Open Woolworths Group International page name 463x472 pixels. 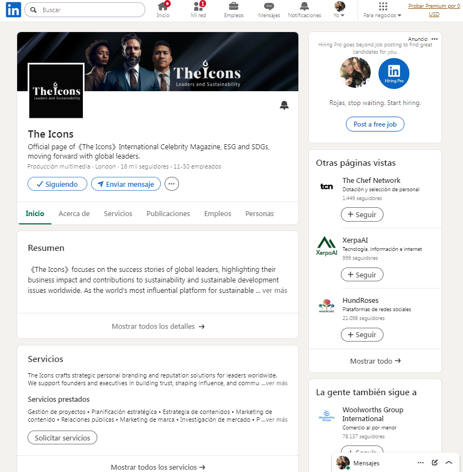pyautogui.click(x=373, y=414)
